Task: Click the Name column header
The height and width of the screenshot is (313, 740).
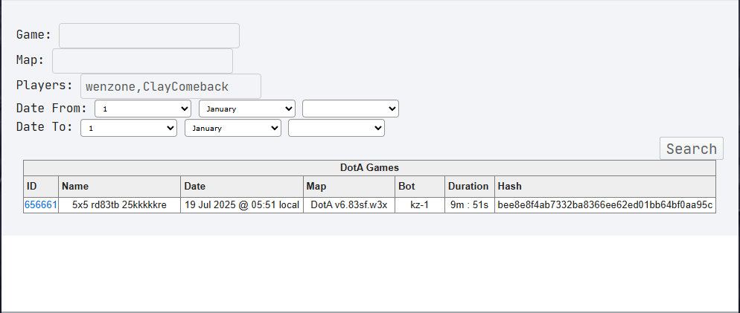Action: click(x=119, y=186)
